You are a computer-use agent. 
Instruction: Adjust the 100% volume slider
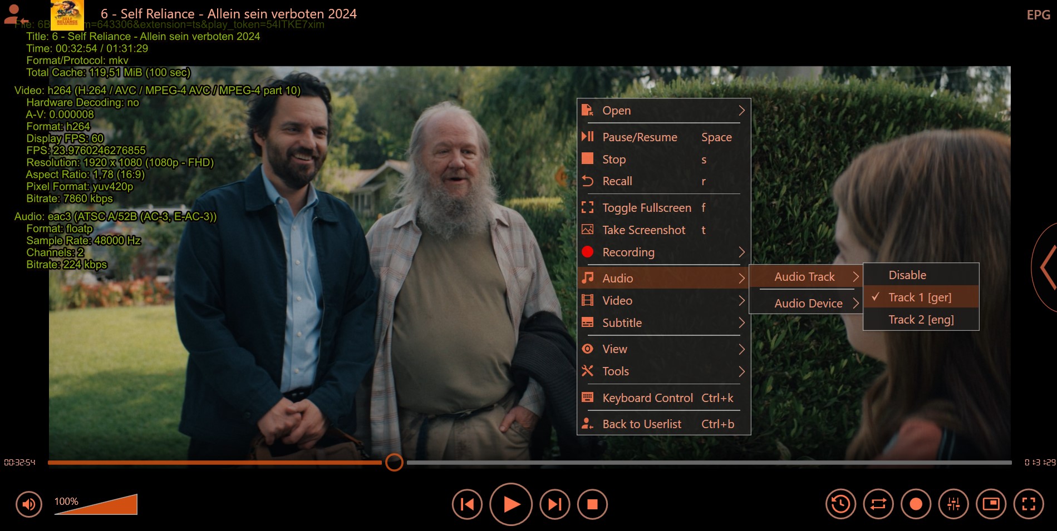[x=96, y=504]
